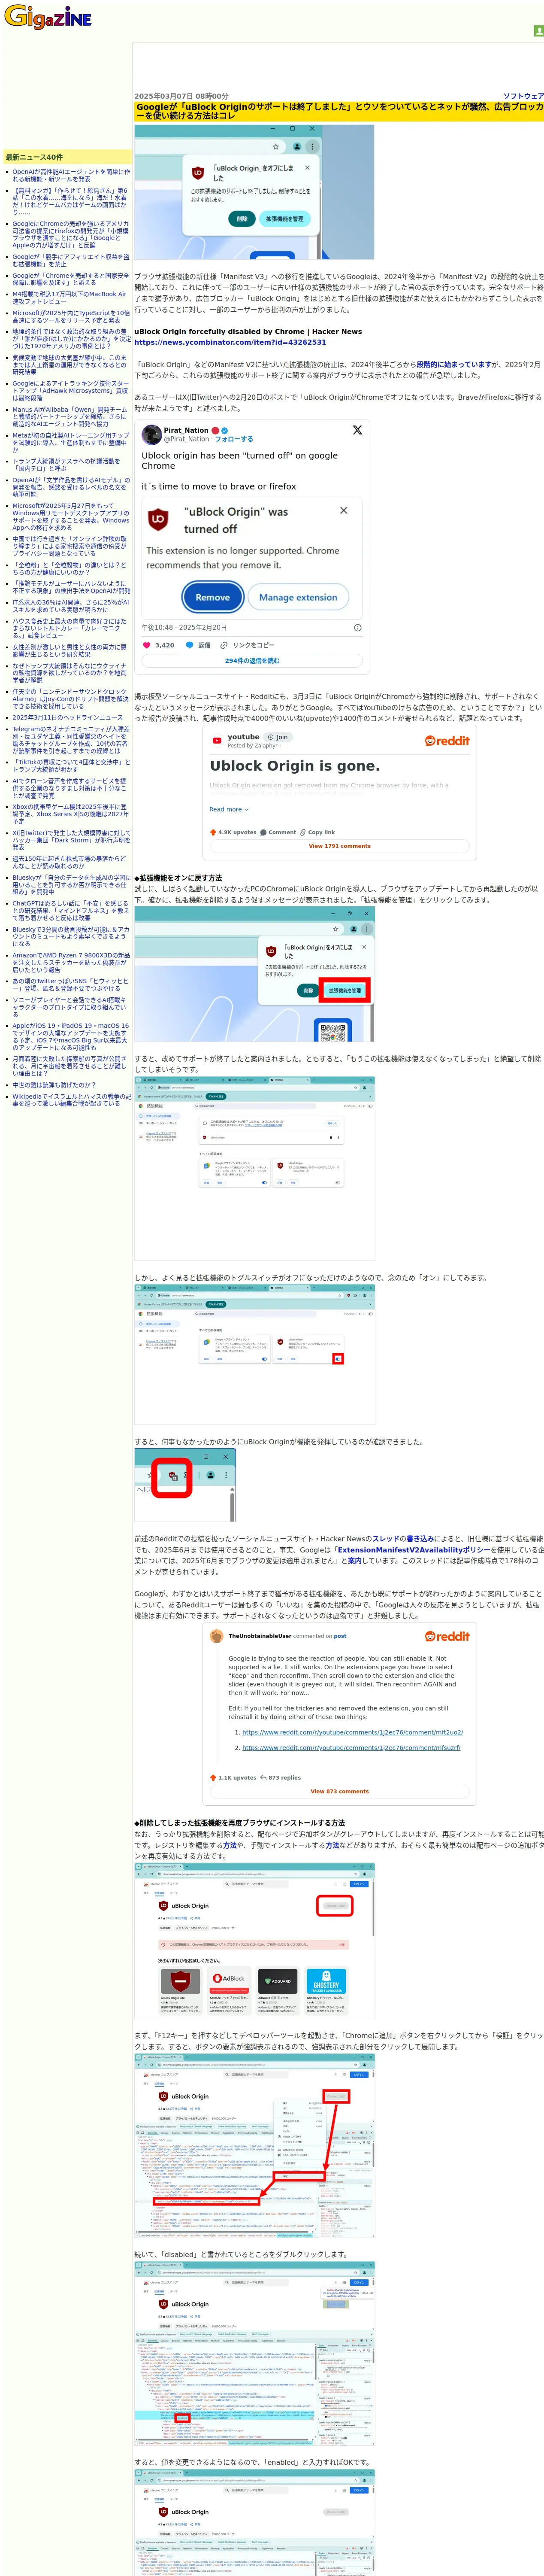Open the ExtensionManifestV2Availabilityポリシー link

[x=413, y=1550]
